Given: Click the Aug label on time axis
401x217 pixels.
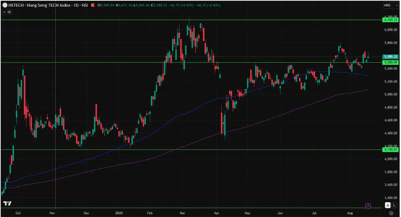Looking at the screenshot, I should [349, 213].
